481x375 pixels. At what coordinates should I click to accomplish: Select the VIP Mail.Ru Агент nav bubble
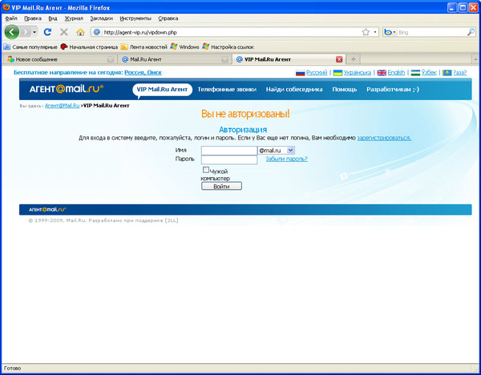tap(162, 90)
